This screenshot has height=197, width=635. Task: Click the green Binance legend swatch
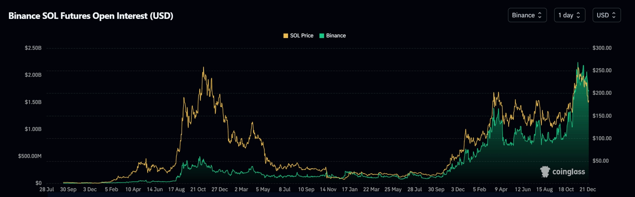(322, 36)
